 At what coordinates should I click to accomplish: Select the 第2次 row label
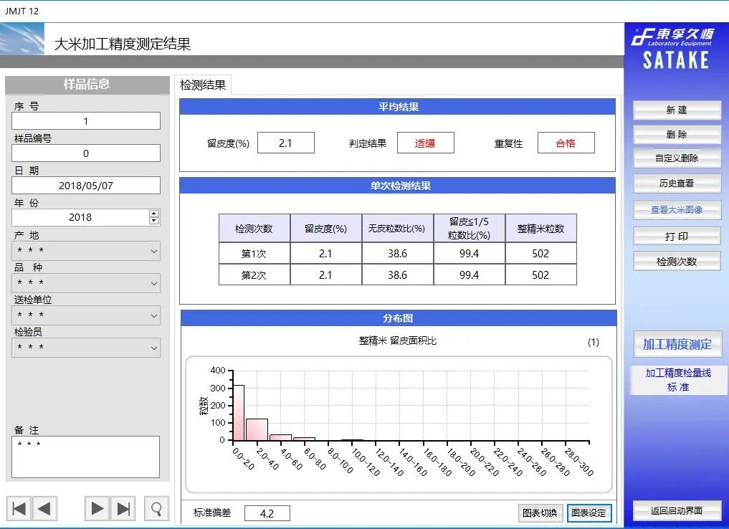(x=254, y=275)
